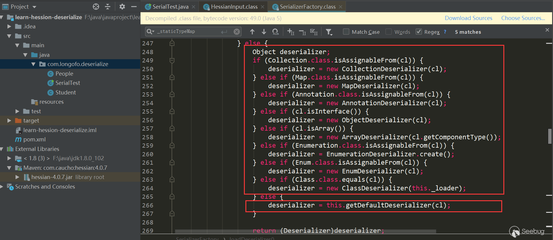Expand the JDK 1.8 library node

[x=9, y=158]
